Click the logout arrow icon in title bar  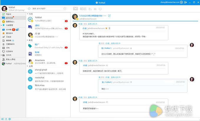(x=186, y=2)
